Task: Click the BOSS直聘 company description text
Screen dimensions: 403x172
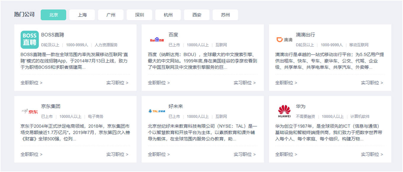Action: point(74,61)
